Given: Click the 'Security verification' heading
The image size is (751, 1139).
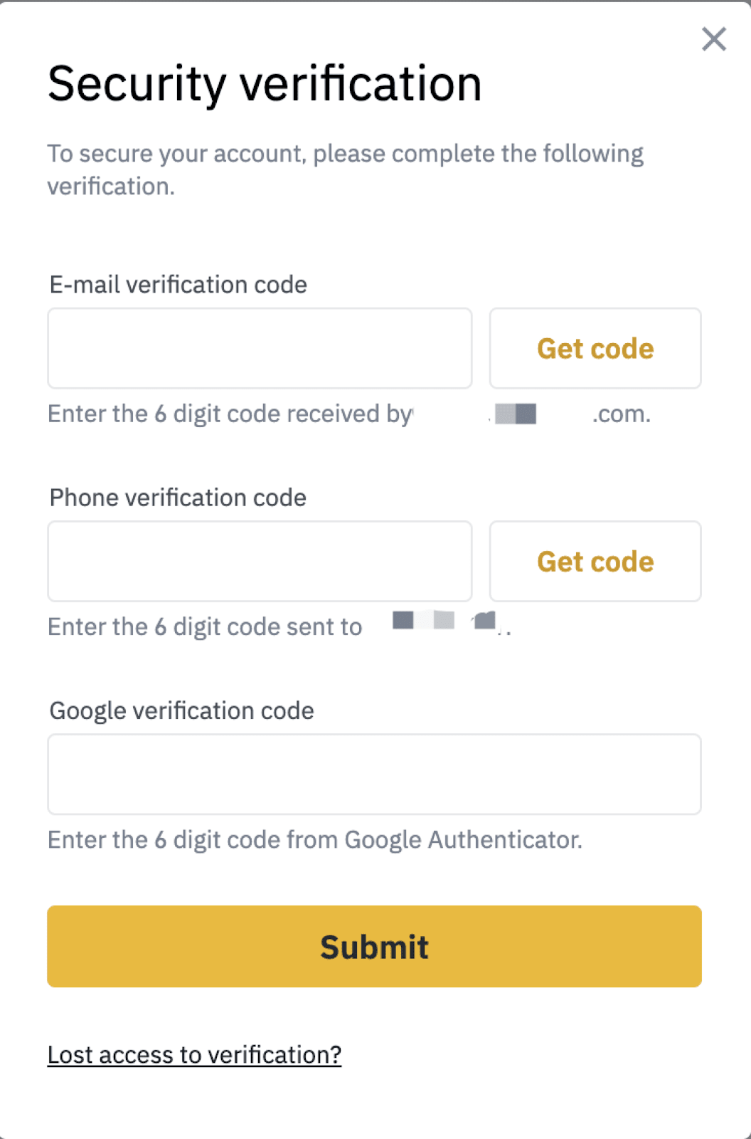Looking at the screenshot, I should click(x=265, y=84).
